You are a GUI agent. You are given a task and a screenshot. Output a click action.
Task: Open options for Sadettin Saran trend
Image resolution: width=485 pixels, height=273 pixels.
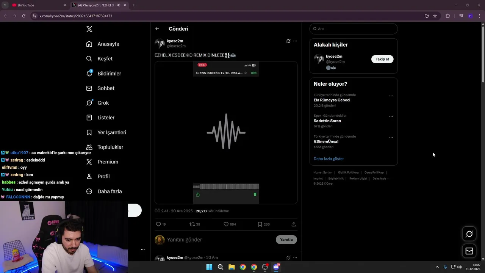point(391,117)
